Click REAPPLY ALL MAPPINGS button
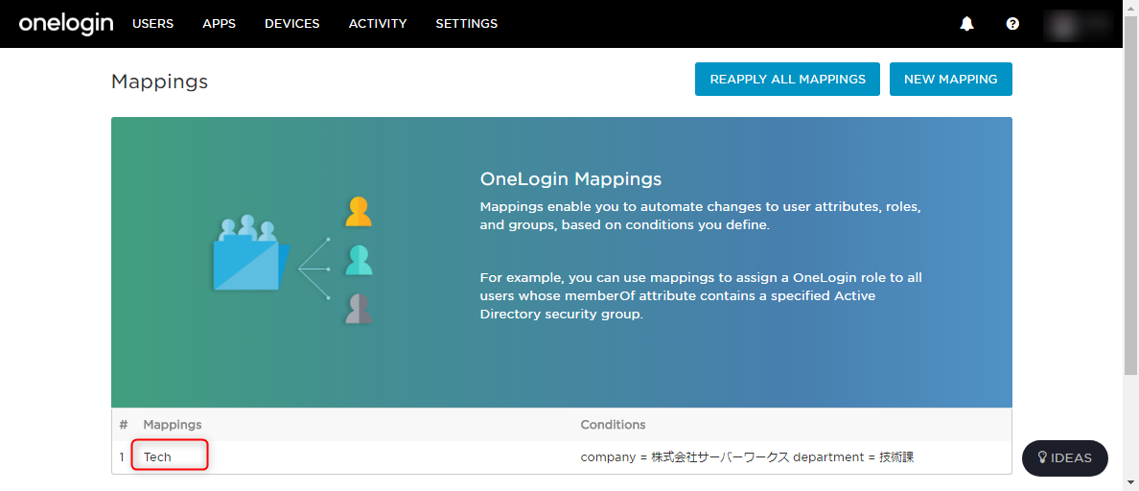The image size is (1139, 491). (787, 80)
